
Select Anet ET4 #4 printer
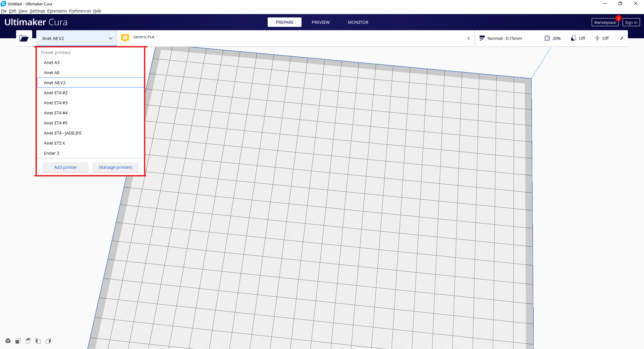point(90,113)
